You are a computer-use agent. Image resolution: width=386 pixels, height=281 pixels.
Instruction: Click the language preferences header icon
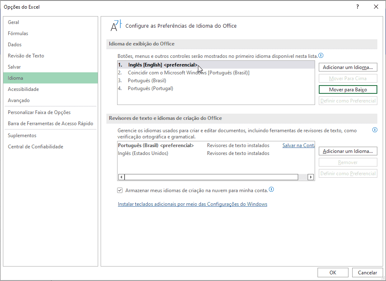click(116, 26)
